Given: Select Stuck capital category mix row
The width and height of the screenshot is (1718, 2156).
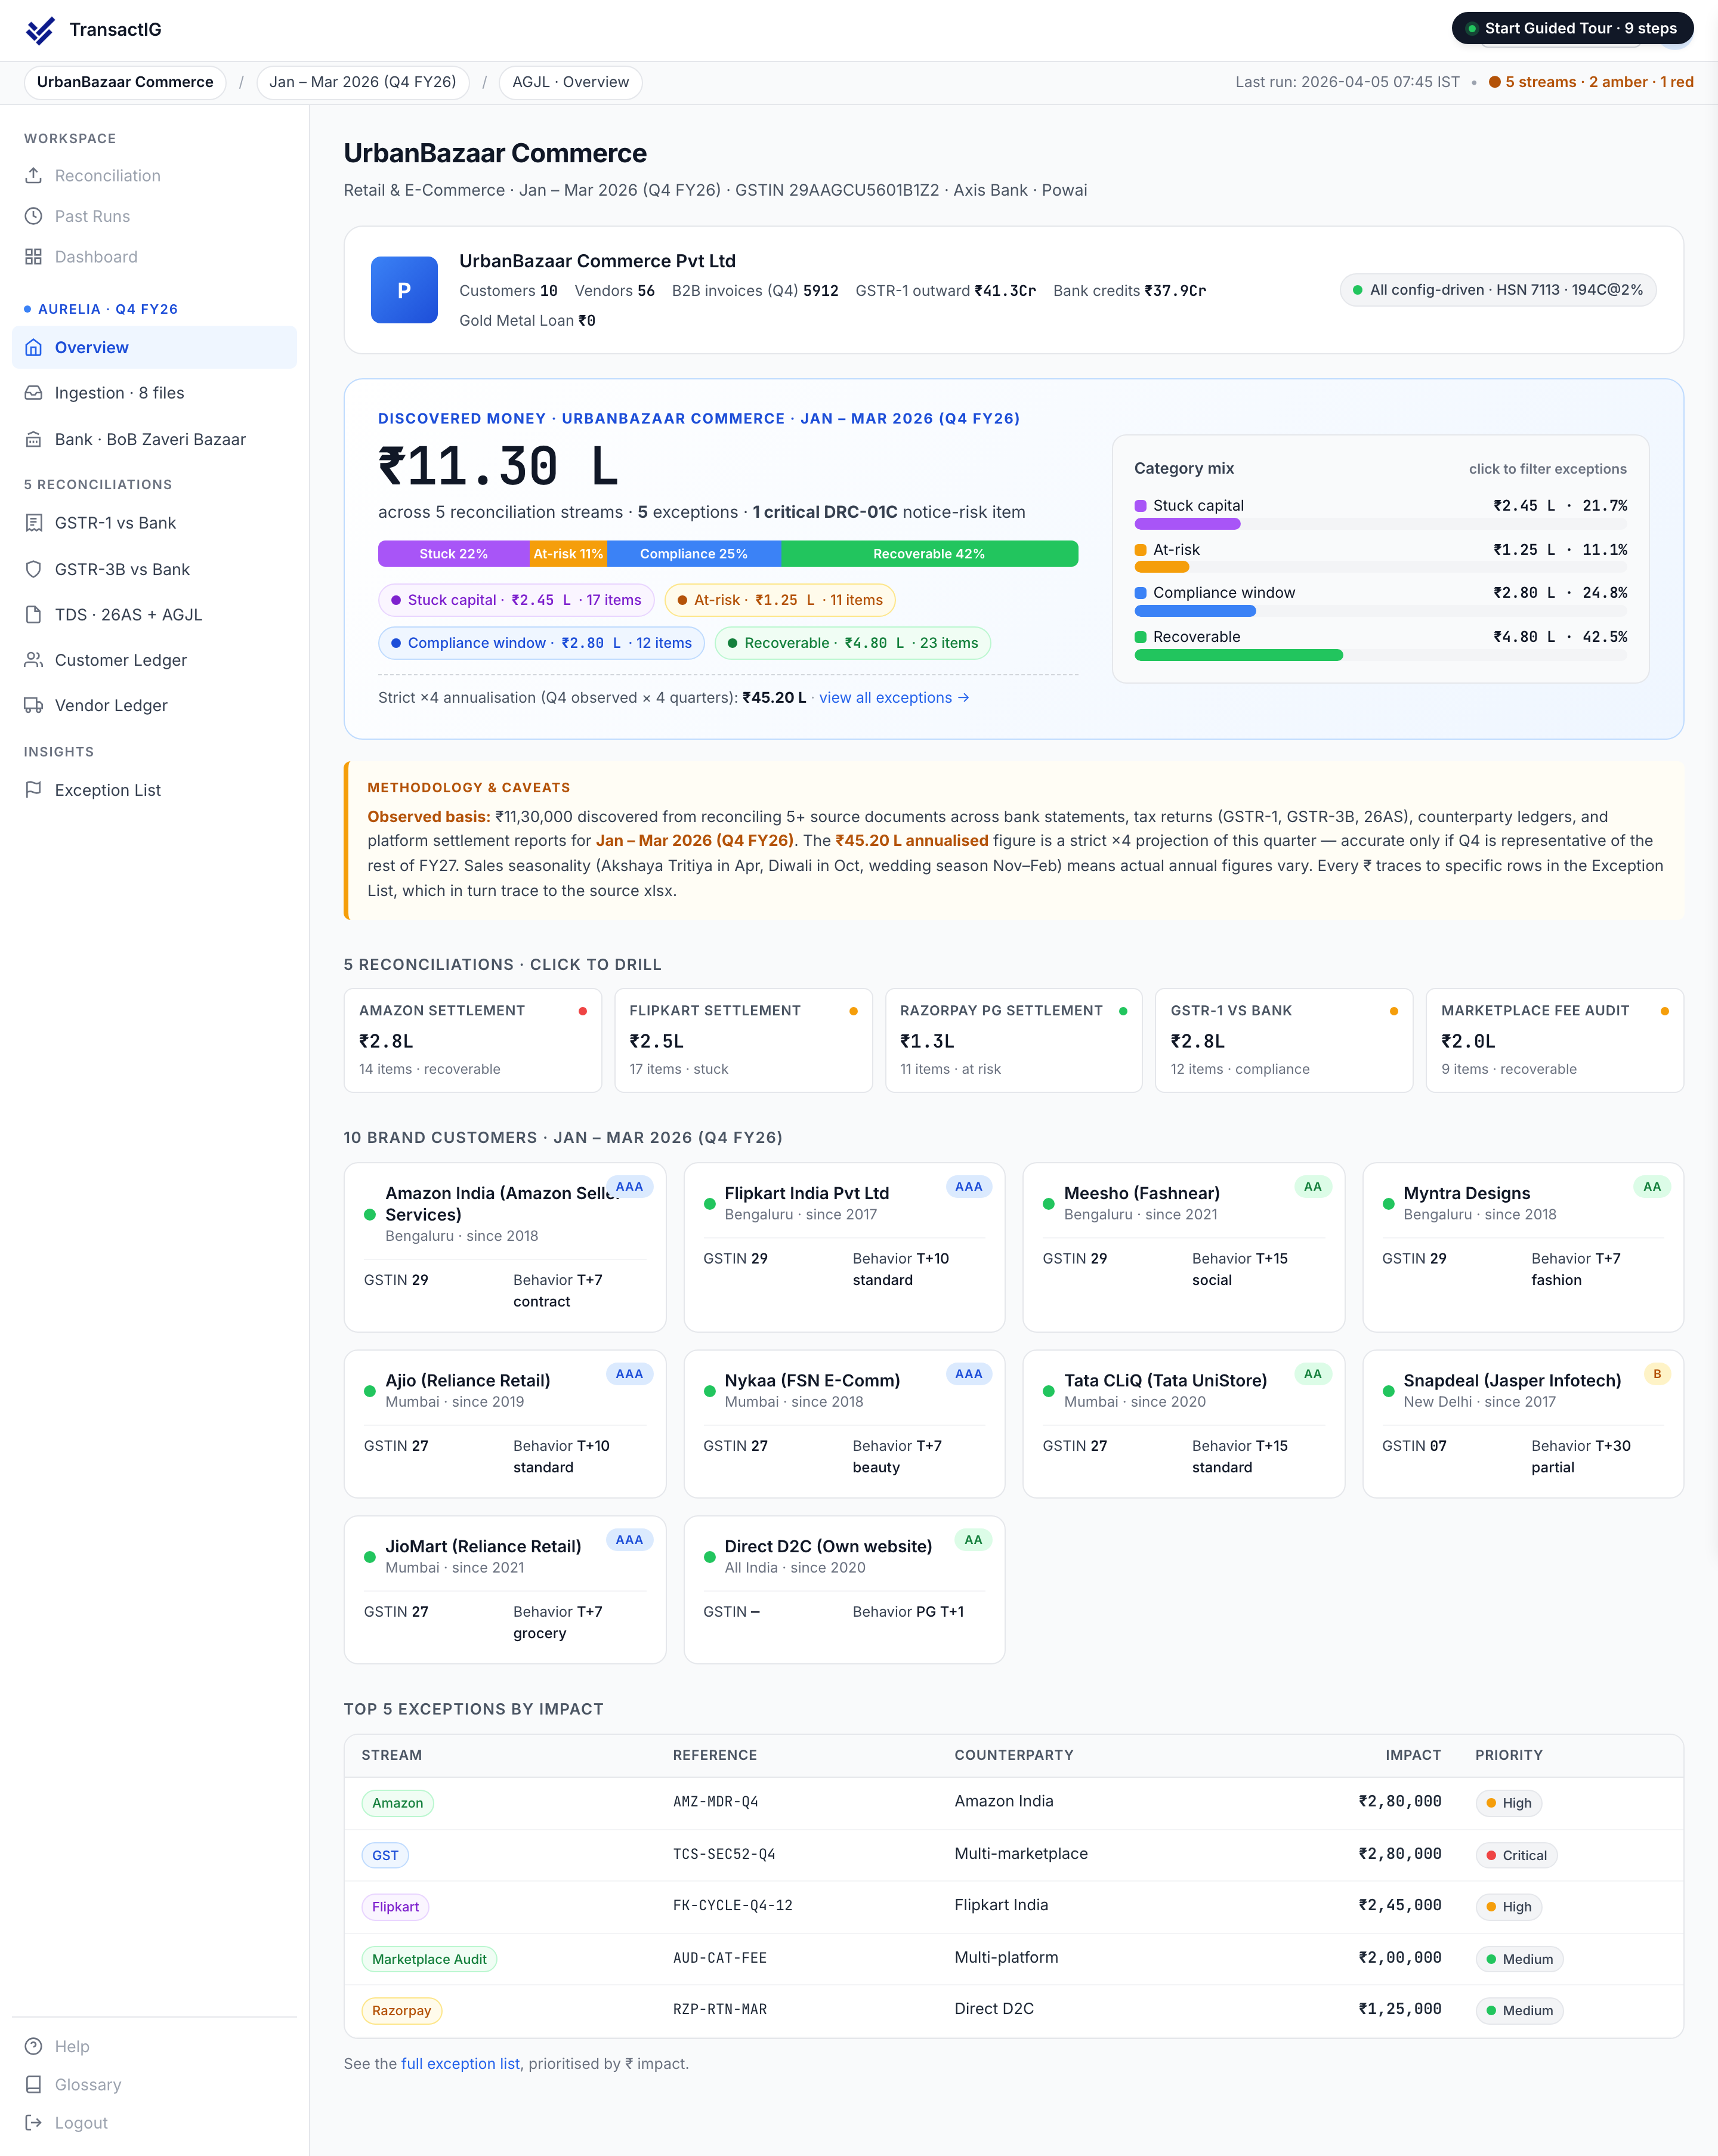Looking at the screenshot, I should pyautogui.click(x=1380, y=513).
